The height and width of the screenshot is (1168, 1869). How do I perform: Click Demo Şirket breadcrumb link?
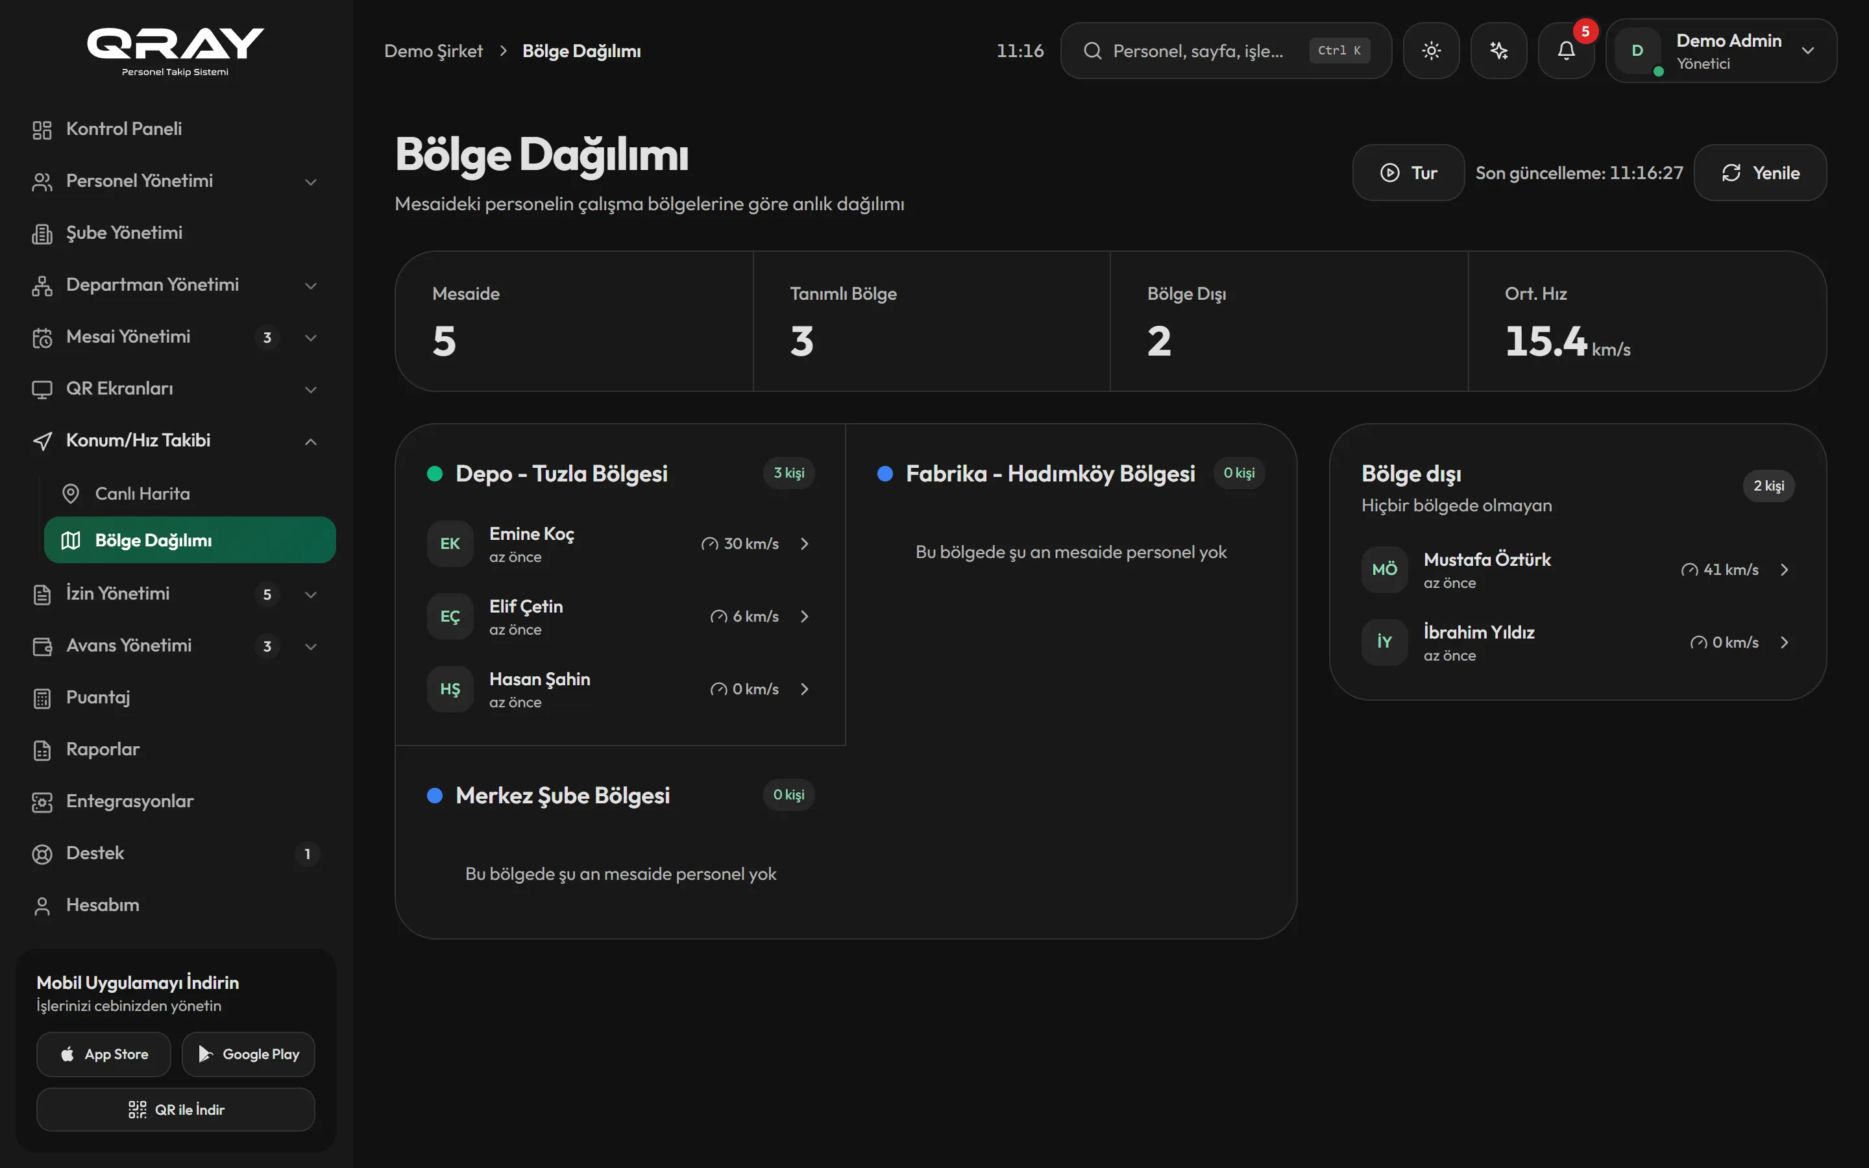point(434,51)
